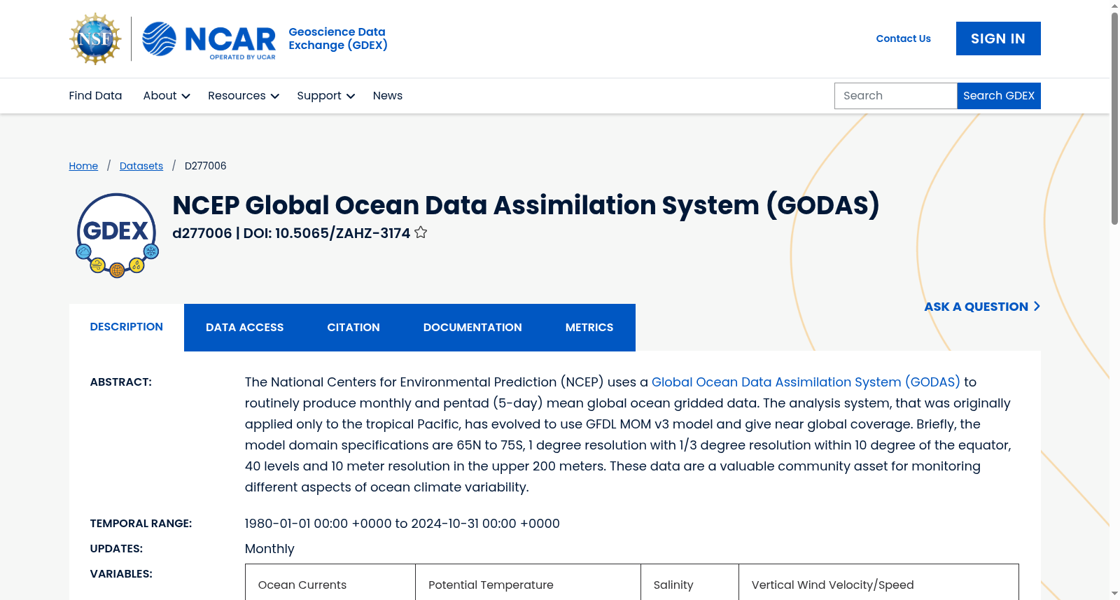
Task: Expand the Support dropdown menu
Action: pos(325,96)
